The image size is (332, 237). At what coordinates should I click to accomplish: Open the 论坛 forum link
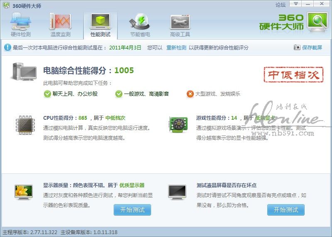point(281,5)
